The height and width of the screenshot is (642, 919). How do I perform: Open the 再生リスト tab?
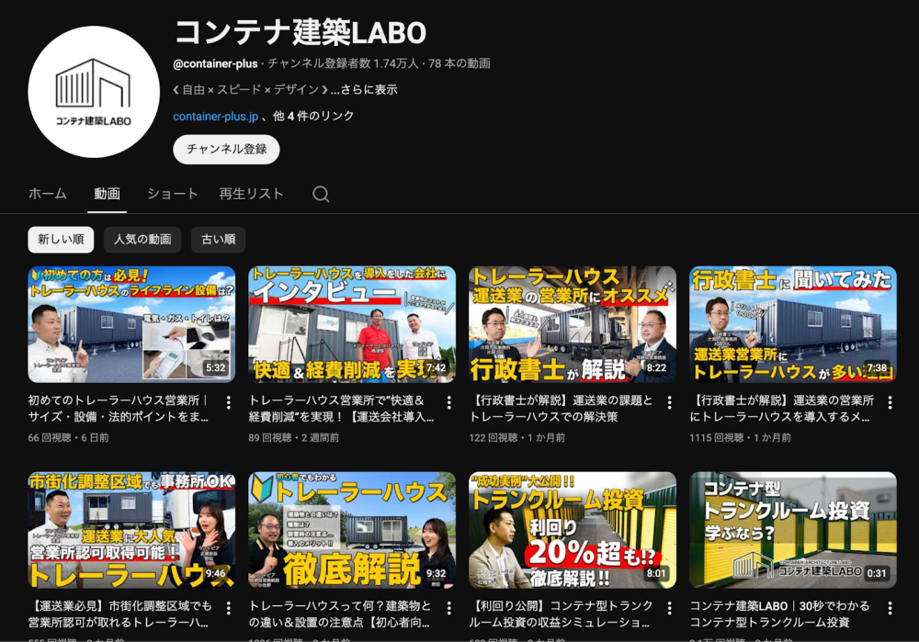[251, 194]
